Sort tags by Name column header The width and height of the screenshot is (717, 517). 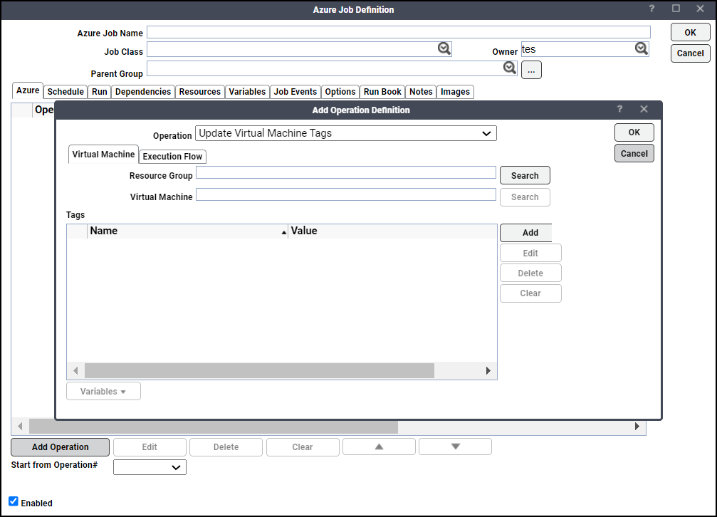click(187, 231)
